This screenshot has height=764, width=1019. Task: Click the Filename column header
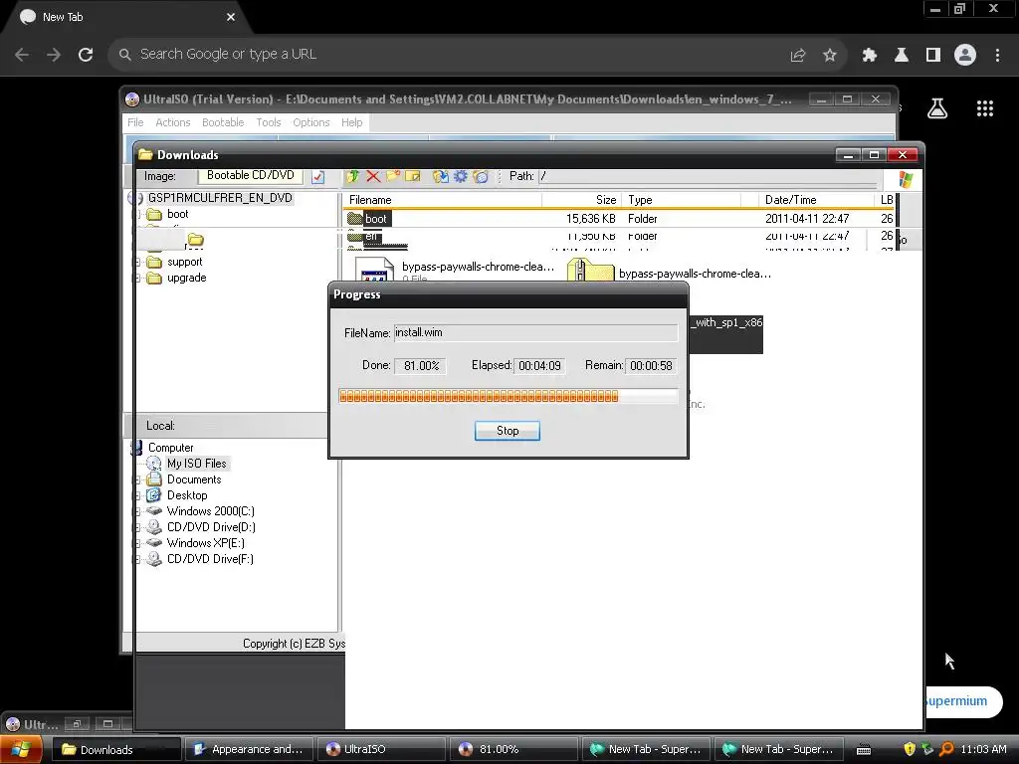pos(442,200)
